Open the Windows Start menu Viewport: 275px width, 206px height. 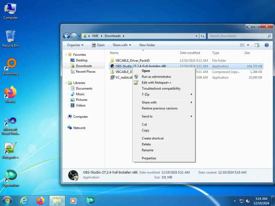(7, 201)
